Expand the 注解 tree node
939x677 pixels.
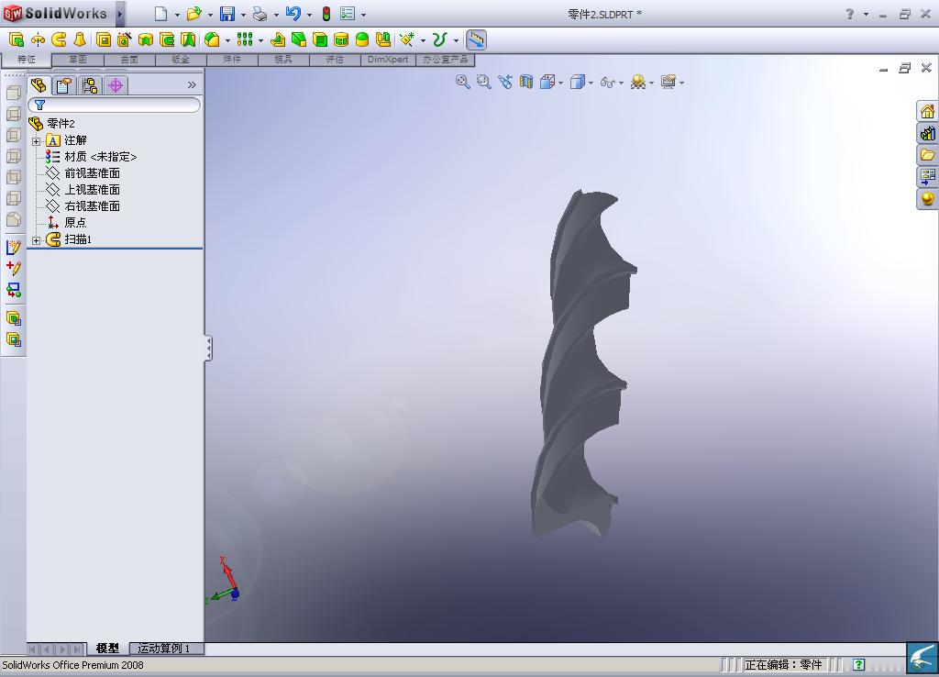pos(36,141)
